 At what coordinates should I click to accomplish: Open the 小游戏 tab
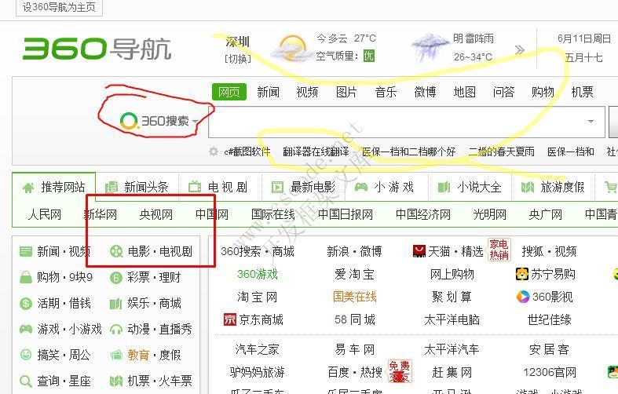tap(386, 187)
